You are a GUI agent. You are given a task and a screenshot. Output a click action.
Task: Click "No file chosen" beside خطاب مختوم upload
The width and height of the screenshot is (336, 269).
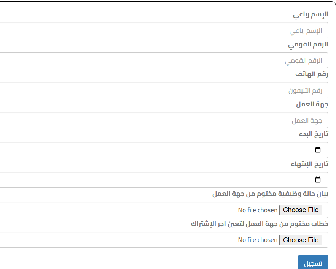pos(258,240)
